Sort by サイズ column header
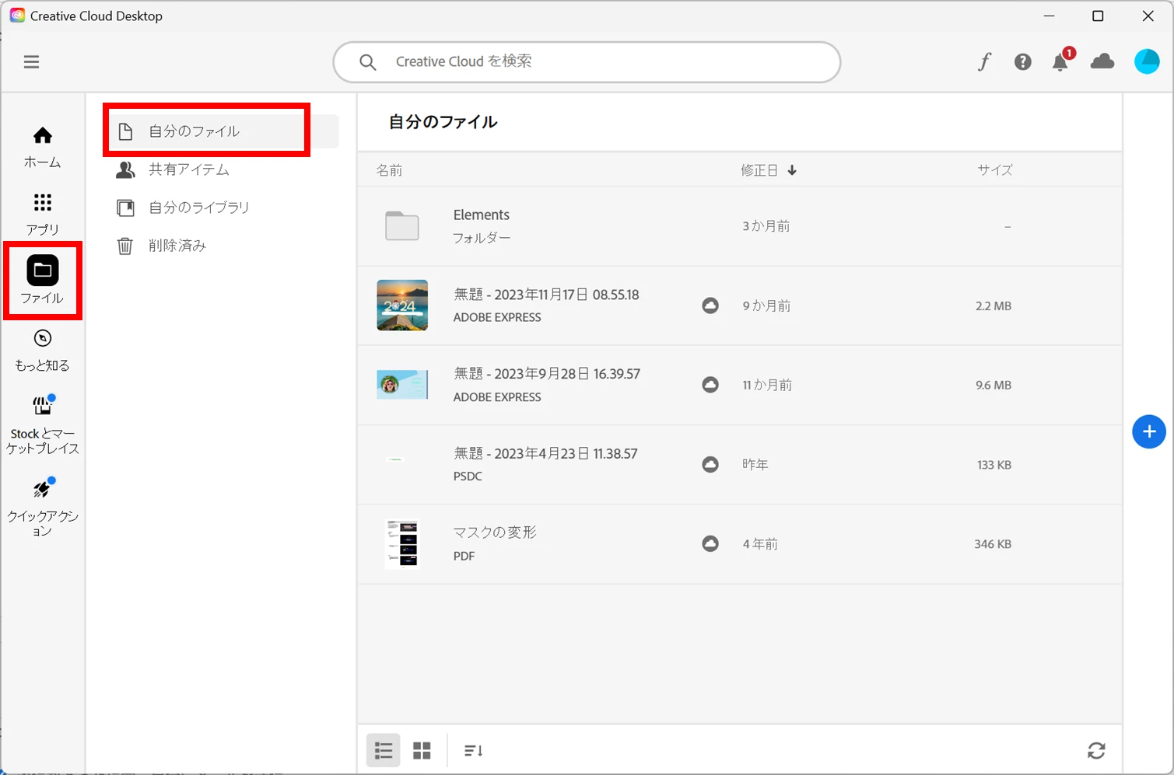Screen dimensions: 1174x775 coord(995,170)
